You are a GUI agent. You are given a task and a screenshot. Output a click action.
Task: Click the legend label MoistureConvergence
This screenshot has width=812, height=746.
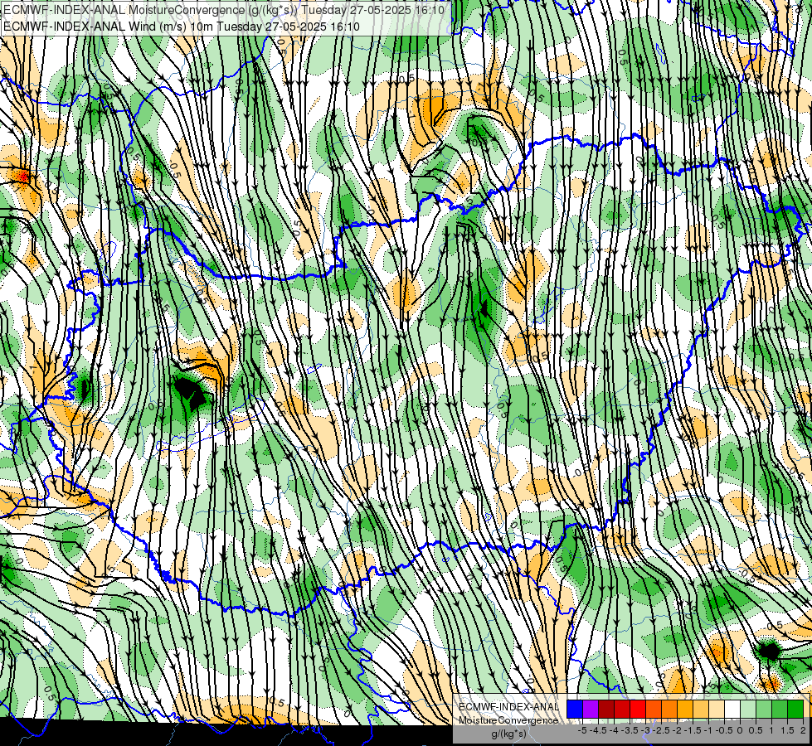508,720
